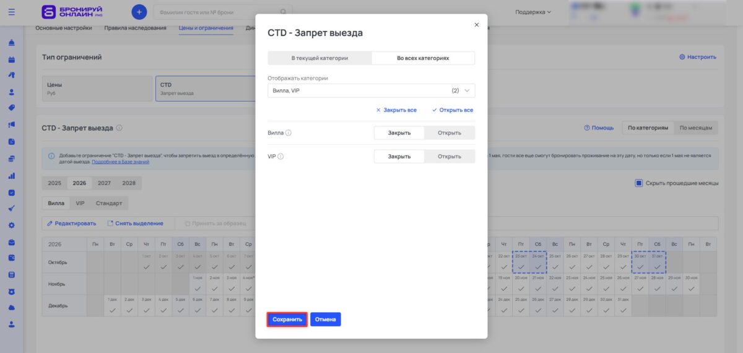
Task: Tick the Принять за образец checkbox
Action: (x=188, y=224)
